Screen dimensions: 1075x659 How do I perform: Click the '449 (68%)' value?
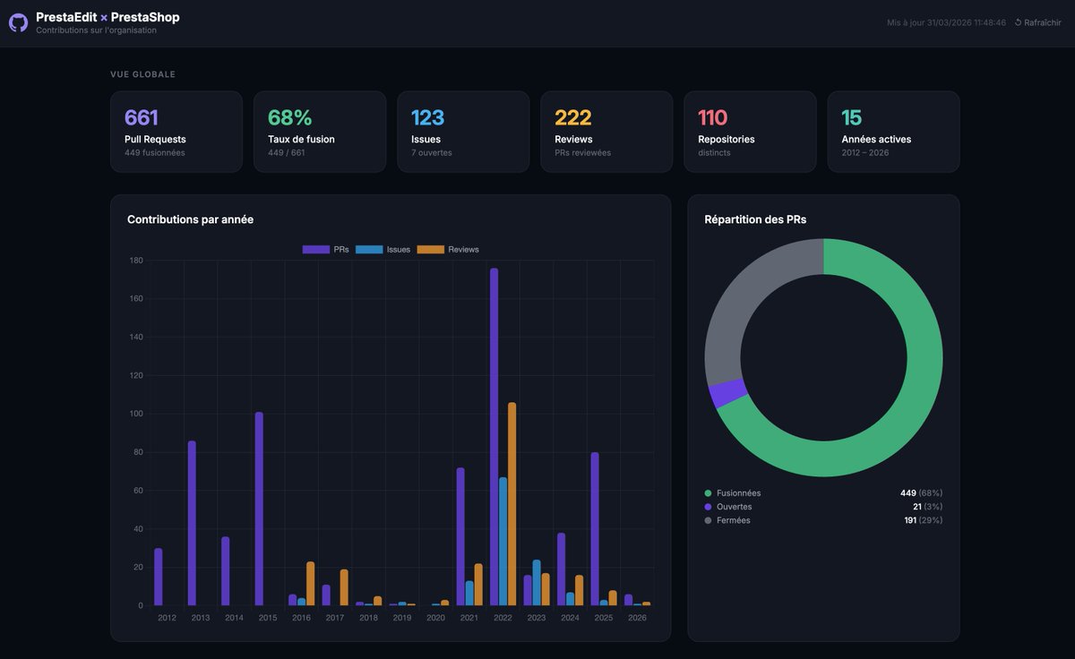tap(922, 493)
